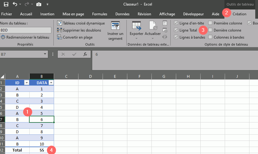Click the Save icon in the title bar
Screen dimensions: 258x154
tap(6, 4)
